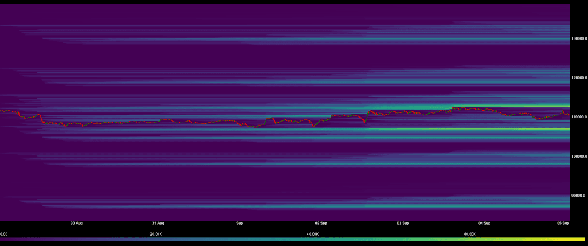Select the 03 Sep time axis marker
This screenshot has width=588, height=246.
pyautogui.click(x=403, y=223)
